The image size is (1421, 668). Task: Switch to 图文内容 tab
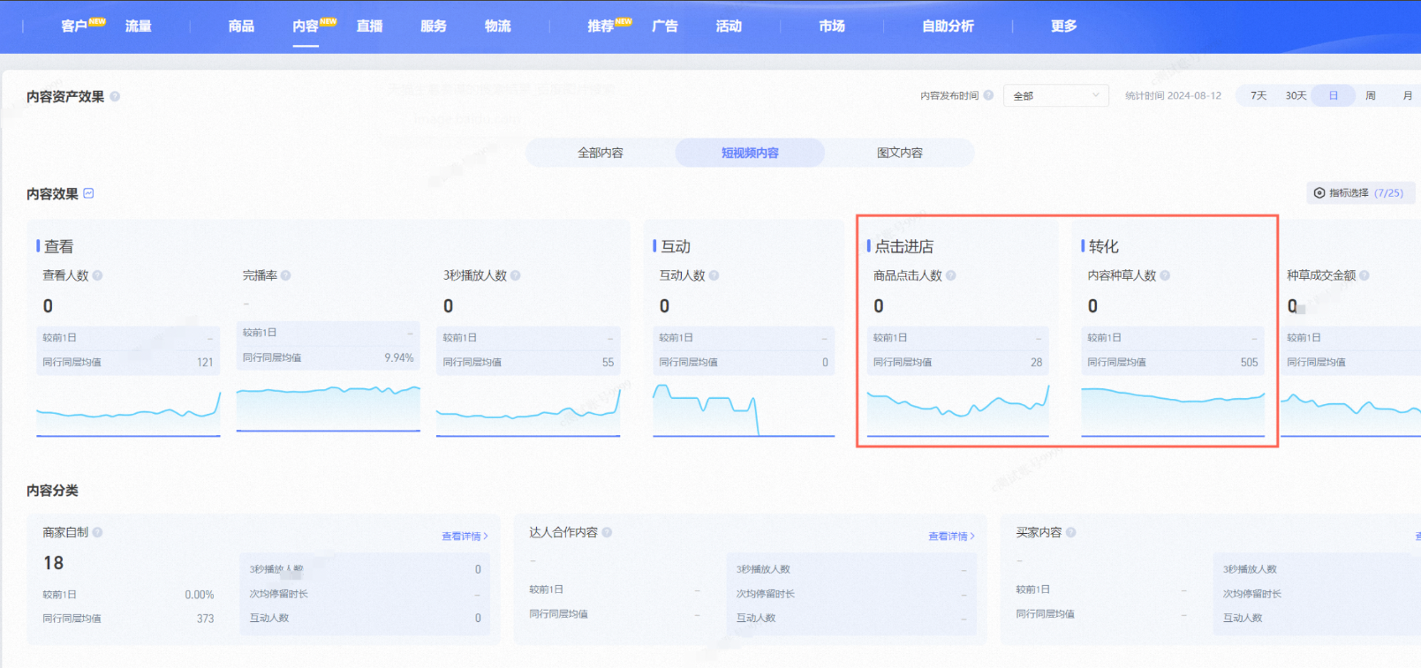(900, 153)
